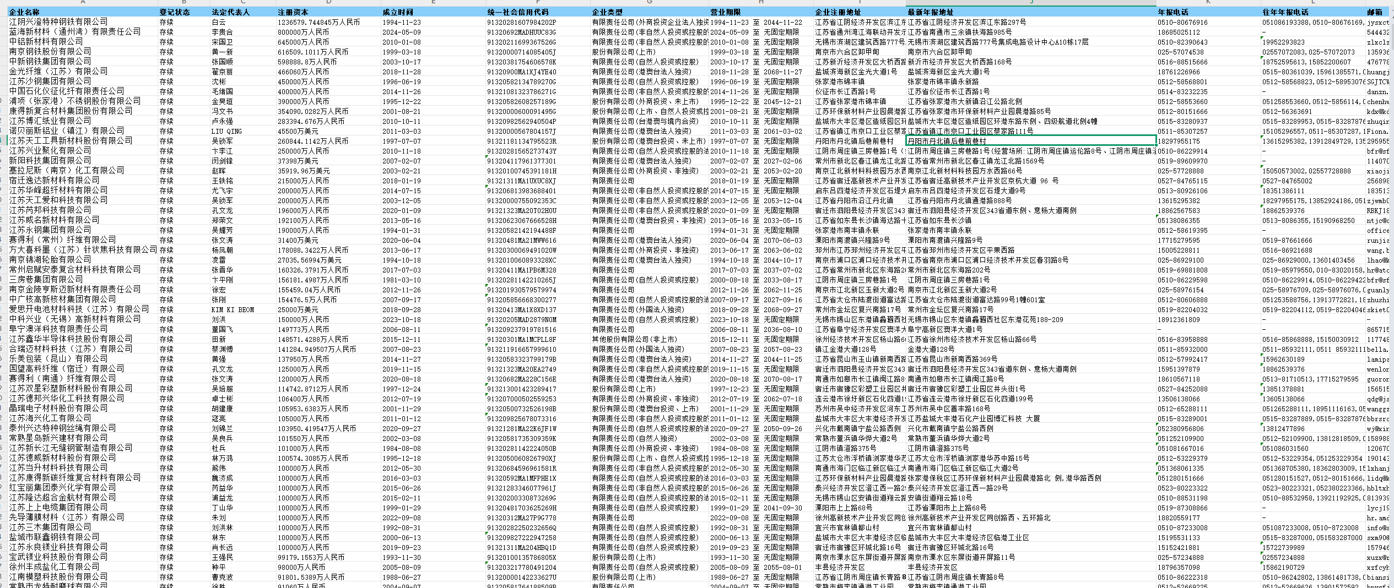The width and height of the screenshot is (1394, 588).
Task: Select the 营业期限 header cell
Action: coord(725,12)
